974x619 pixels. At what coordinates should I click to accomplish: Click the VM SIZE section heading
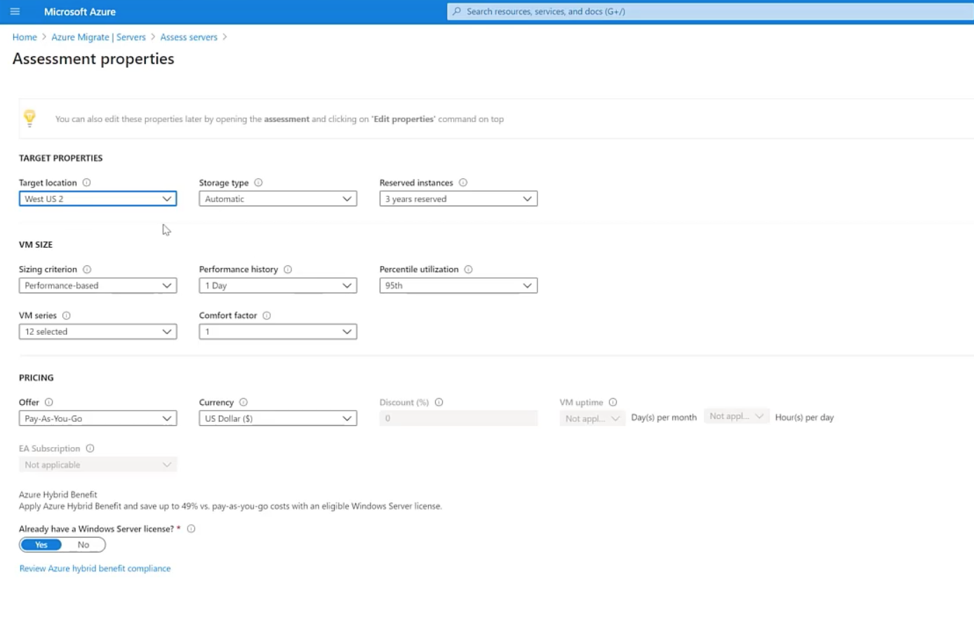click(36, 245)
